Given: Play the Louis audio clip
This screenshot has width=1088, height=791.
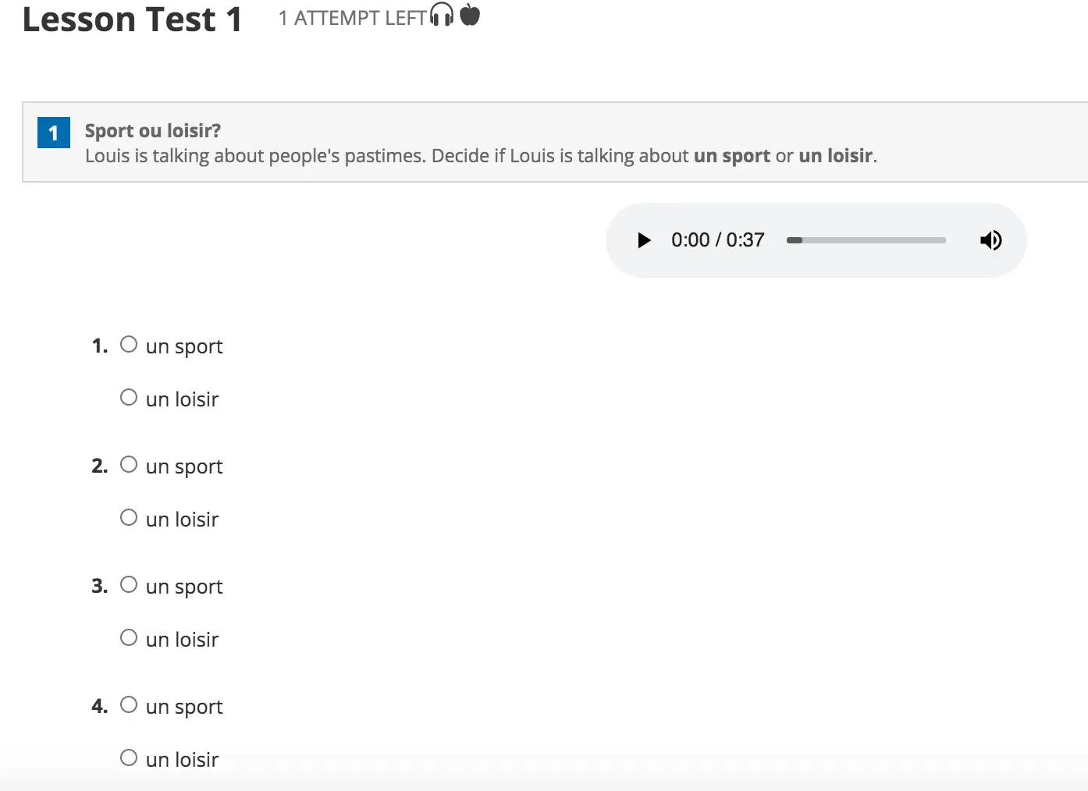Looking at the screenshot, I should click(x=644, y=240).
